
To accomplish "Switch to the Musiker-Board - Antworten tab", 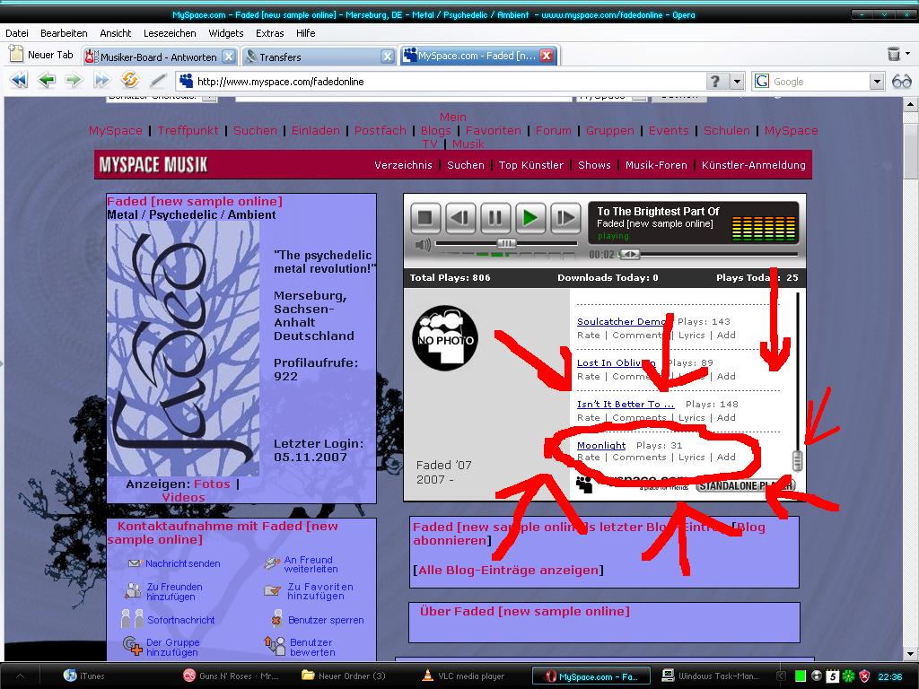I will (x=160, y=57).
